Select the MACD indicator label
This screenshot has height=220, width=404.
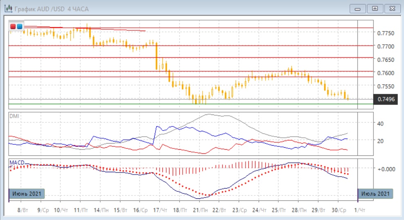(16, 162)
